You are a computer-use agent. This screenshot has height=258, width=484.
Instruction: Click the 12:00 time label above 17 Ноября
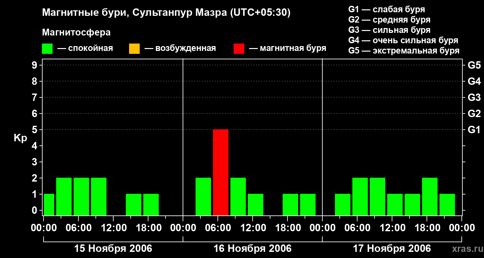[x=392, y=228]
